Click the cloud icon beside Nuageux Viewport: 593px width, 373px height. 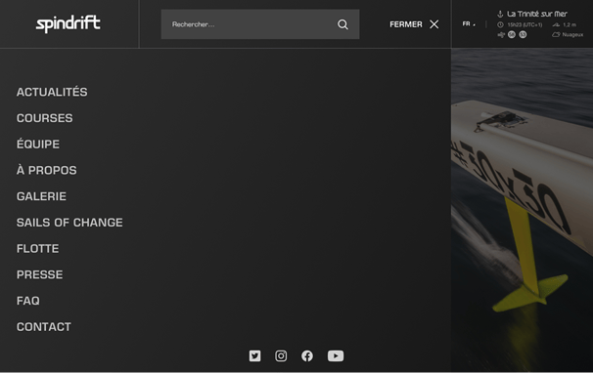tap(556, 35)
